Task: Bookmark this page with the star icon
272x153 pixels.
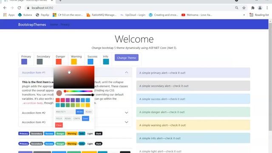Action: click(x=244, y=8)
